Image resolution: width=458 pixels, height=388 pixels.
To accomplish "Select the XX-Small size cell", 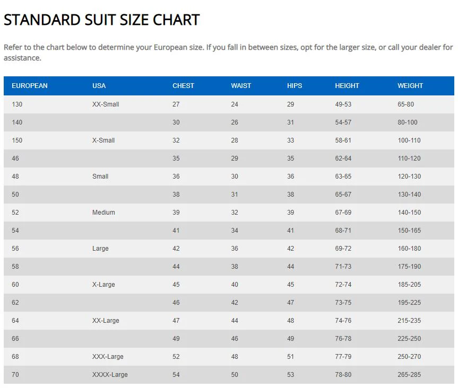I will pos(106,104).
